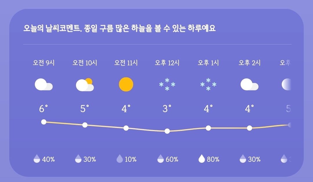The image size is (313, 182).
Task: Select the lowest graph point at 오후 12시
Action: [x=167, y=131]
